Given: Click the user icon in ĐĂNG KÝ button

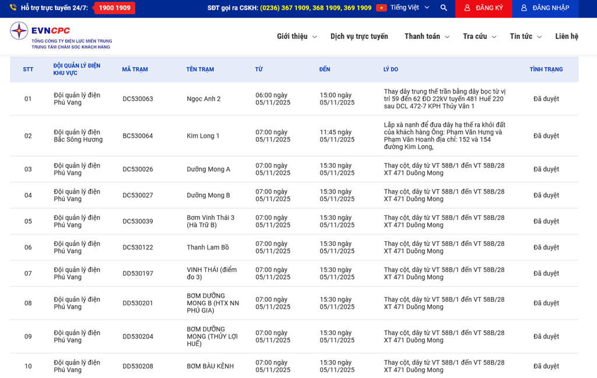Looking at the screenshot, I should click(x=467, y=8).
